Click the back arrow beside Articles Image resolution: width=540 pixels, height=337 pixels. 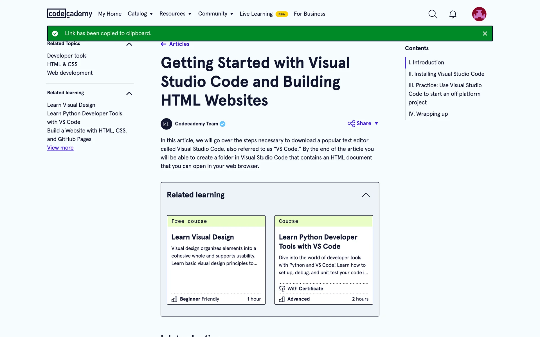163,44
